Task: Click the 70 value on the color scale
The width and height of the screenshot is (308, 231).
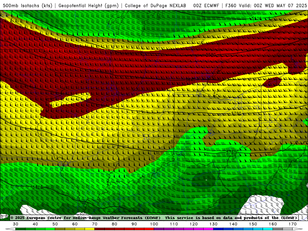Action: coord(95,224)
